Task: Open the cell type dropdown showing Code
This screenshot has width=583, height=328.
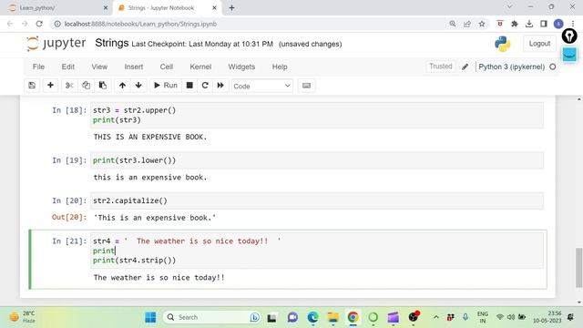Action: click(x=261, y=86)
